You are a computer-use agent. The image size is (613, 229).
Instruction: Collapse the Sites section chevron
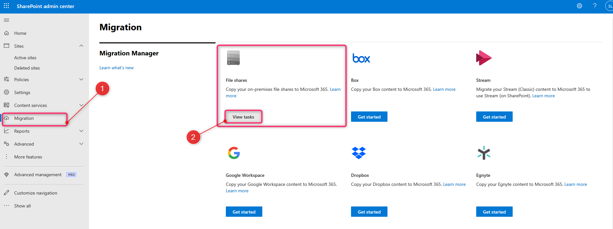[x=81, y=46]
